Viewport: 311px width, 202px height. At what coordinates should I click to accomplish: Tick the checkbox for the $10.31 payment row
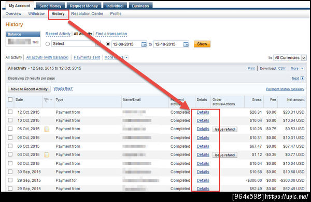pos(10,137)
